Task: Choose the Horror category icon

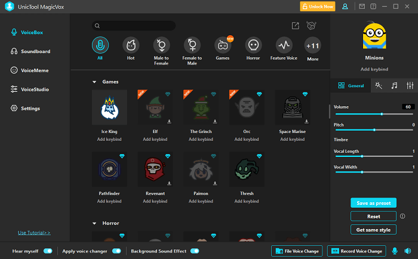Action: (x=253, y=45)
